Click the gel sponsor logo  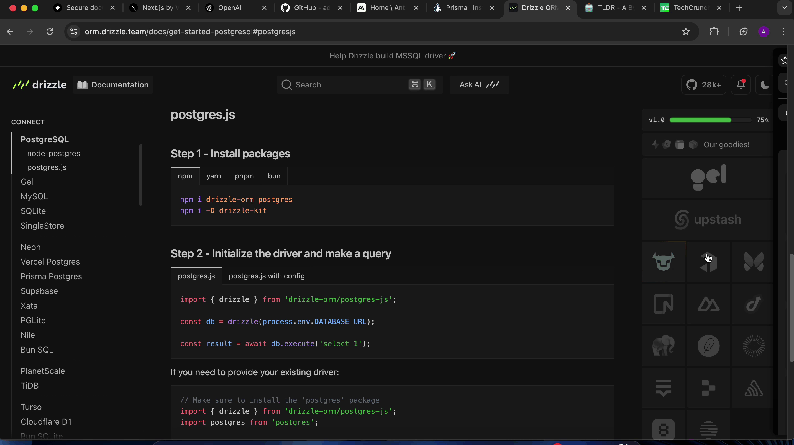[708, 178]
